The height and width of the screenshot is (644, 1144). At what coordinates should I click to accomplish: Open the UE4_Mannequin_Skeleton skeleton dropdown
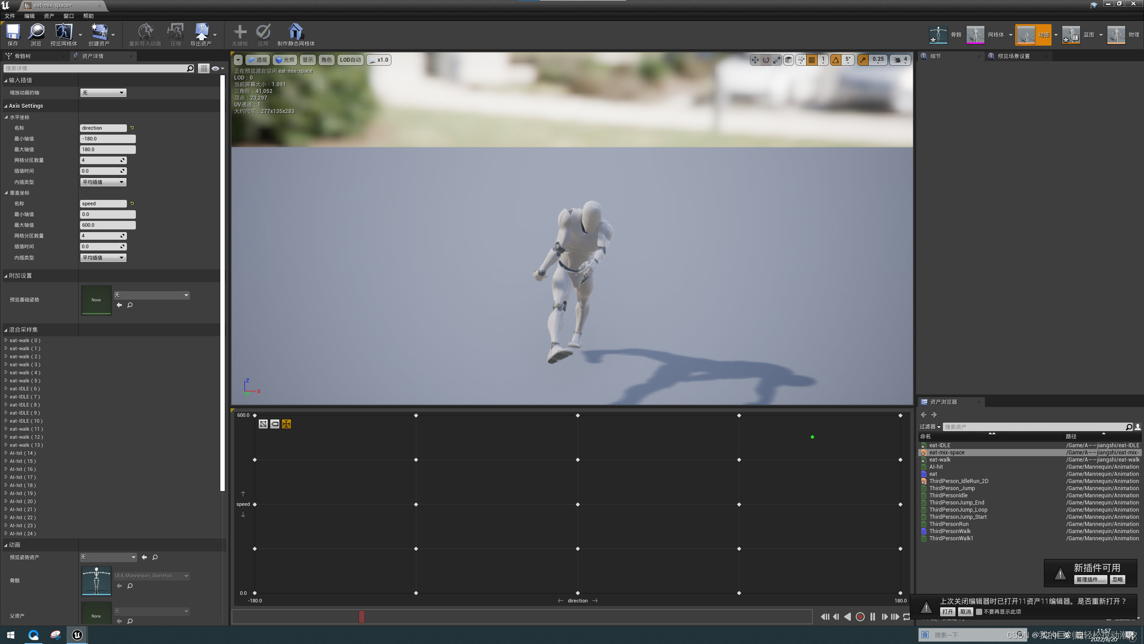tap(151, 576)
